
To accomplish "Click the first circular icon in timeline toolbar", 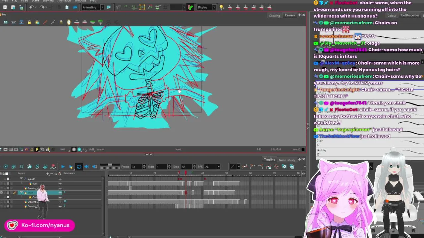I will (5, 167).
